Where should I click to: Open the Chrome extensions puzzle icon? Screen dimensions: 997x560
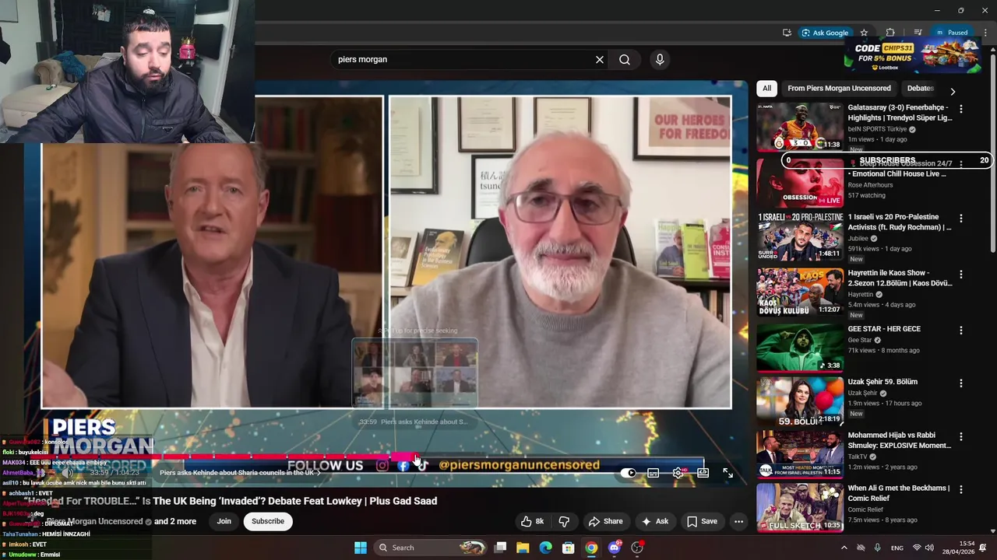click(890, 33)
